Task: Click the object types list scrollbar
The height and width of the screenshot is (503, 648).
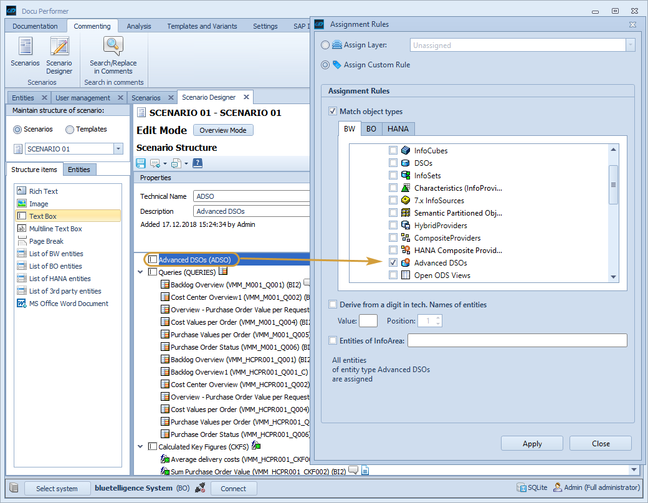Action: pos(613,184)
